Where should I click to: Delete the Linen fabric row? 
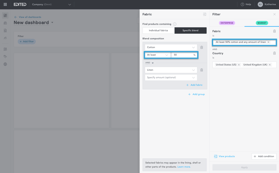[202, 70]
